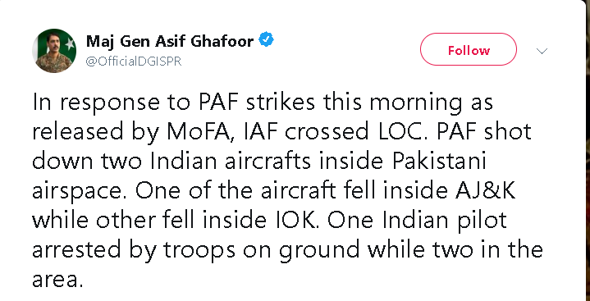
Task: Click the phrase 'Pakistani airspace' in the tweet
Action: (259, 176)
